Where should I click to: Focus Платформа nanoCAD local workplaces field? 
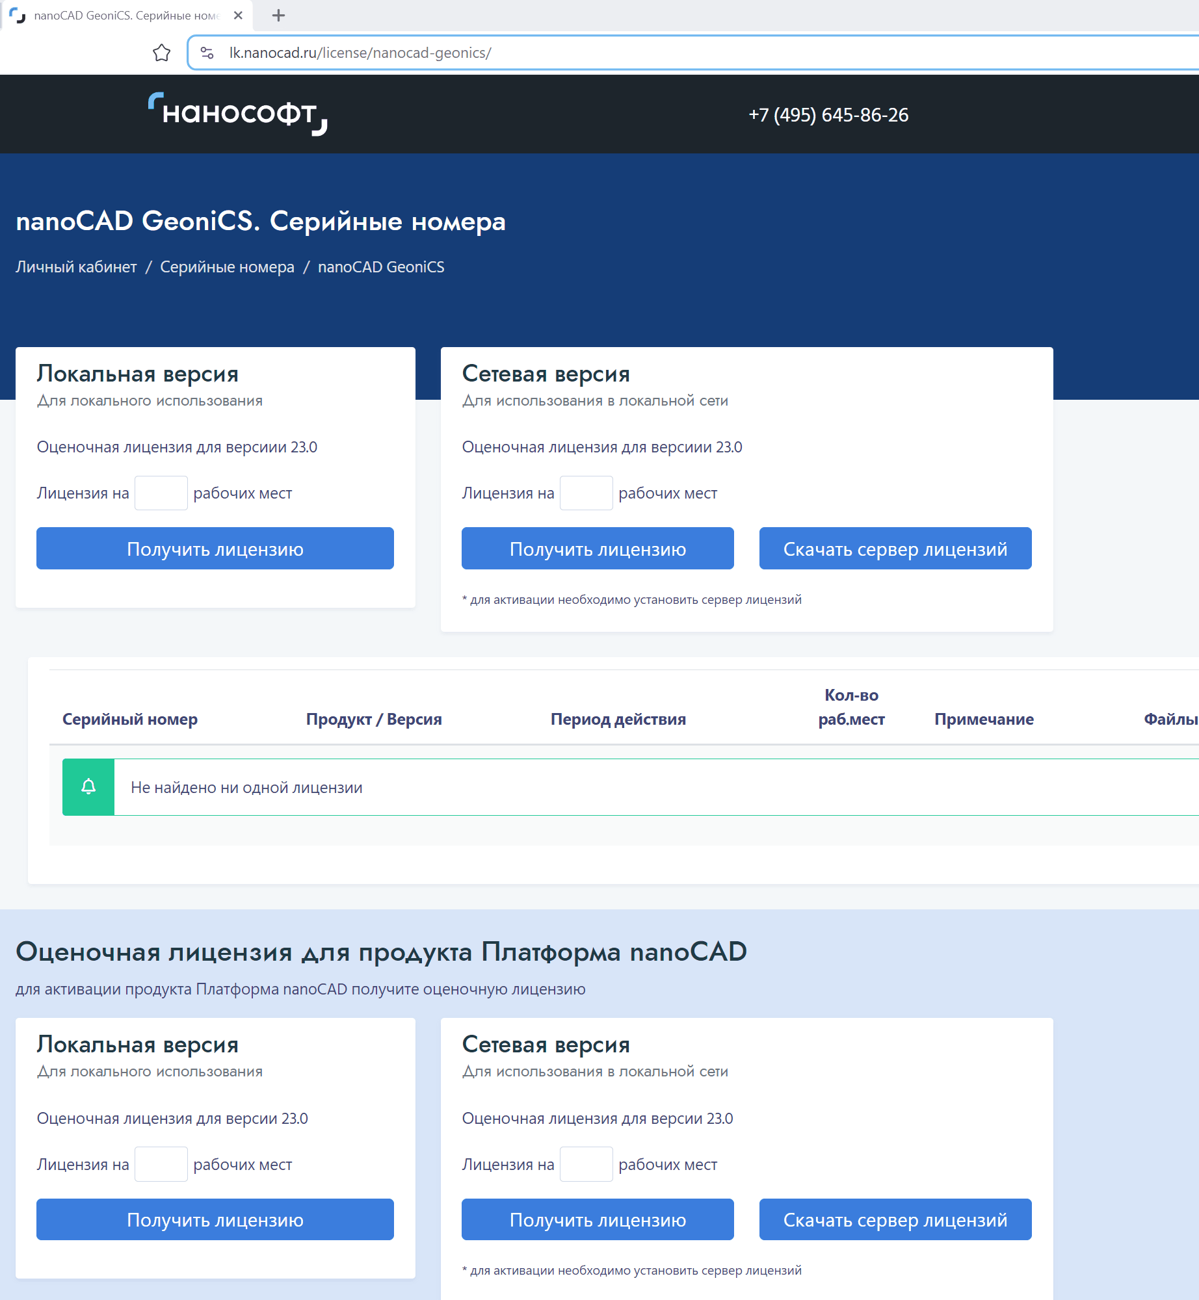tap(161, 1163)
